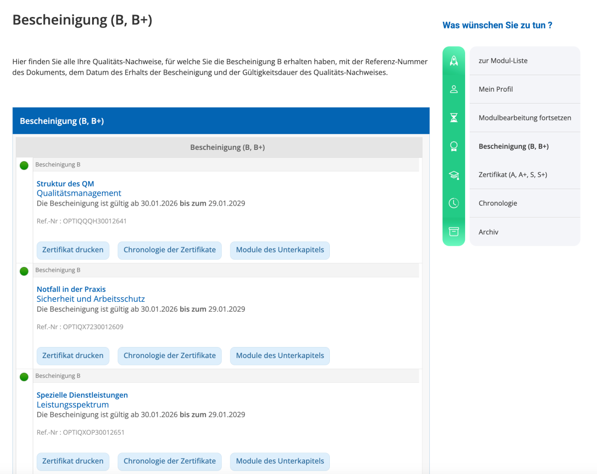Open the zur Modul-Liste menu entry
The image size is (597, 474).
pos(503,61)
